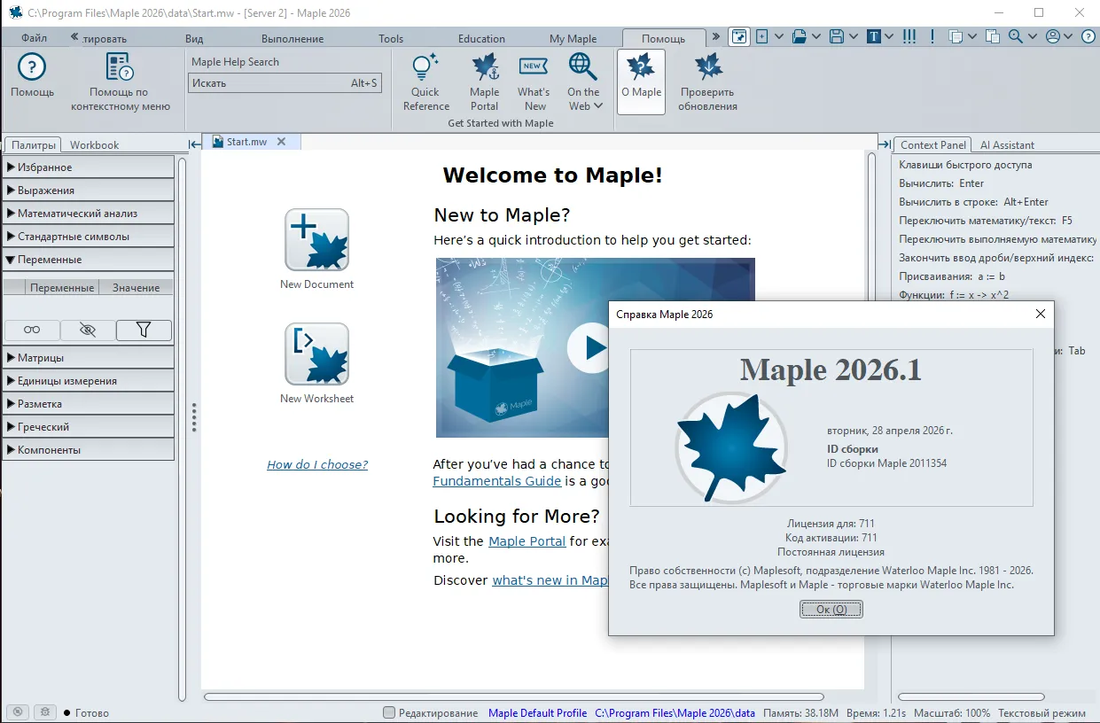Screen dimensions: 1100x723
Task: Click the copy toolbar icon
Action: (956, 36)
